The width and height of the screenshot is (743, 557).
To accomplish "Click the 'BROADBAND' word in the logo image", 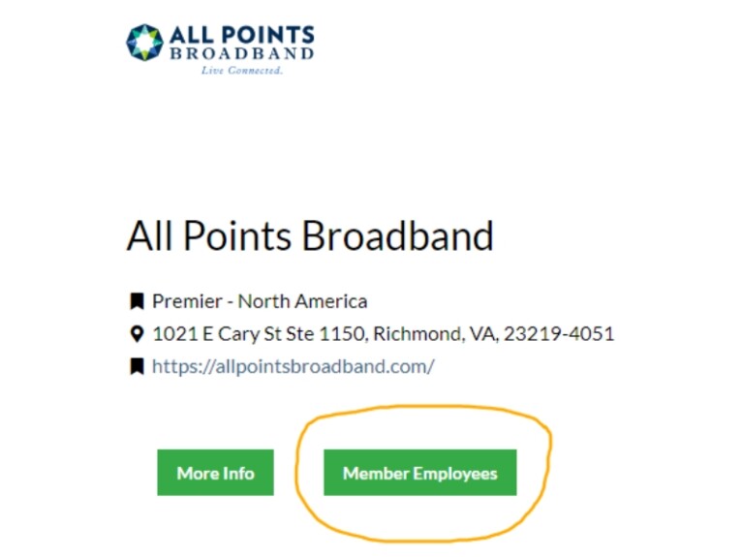I will (241, 53).
